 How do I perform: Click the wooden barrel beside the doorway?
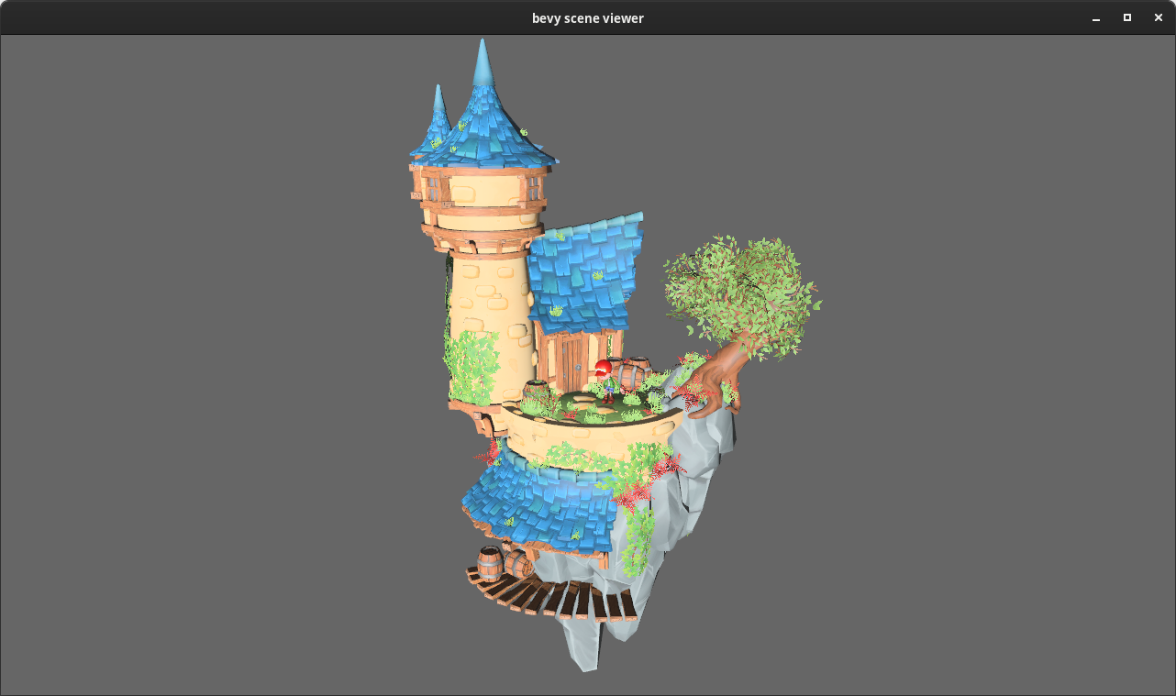click(x=629, y=376)
